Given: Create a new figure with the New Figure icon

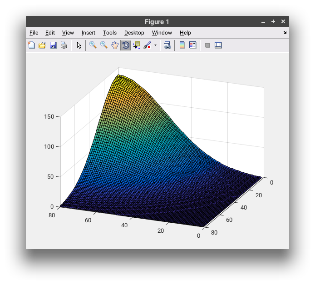Looking at the screenshot, I should [x=31, y=45].
